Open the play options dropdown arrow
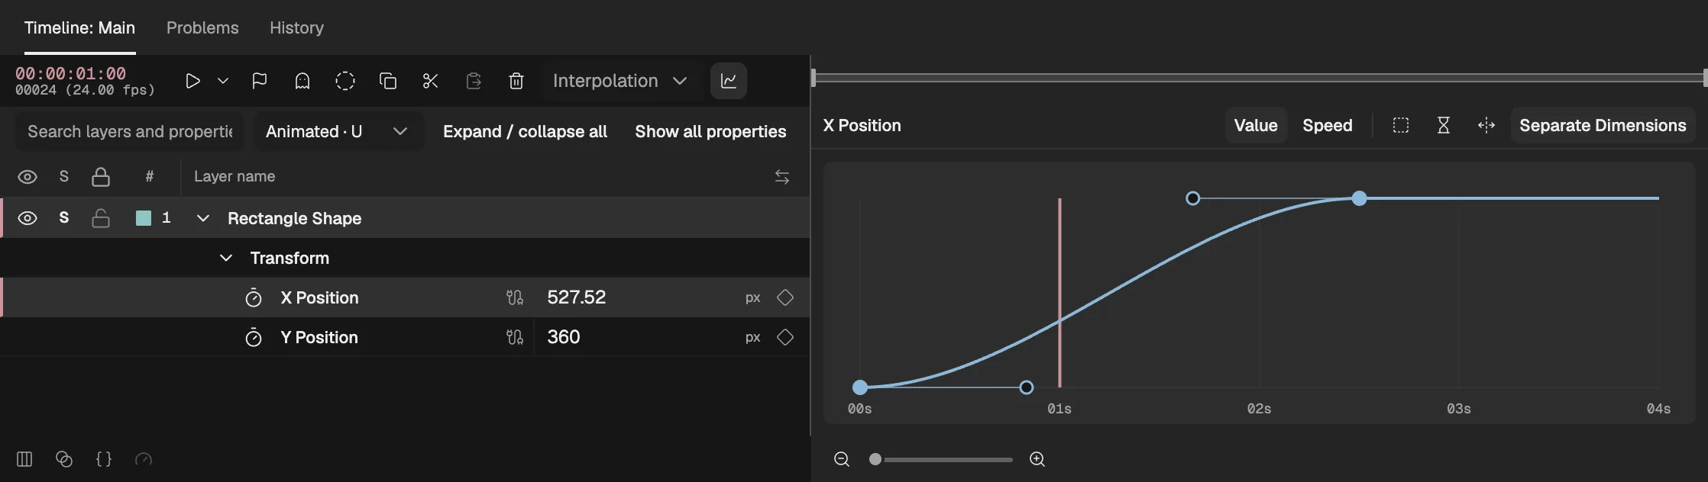Image resolution: width=1708 pixels, height=482 pixels. tap(223, 81)
